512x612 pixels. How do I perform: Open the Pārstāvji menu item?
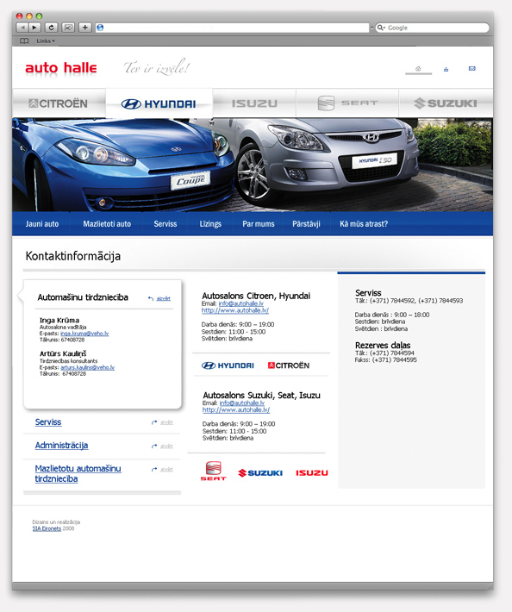coord(306,224)
